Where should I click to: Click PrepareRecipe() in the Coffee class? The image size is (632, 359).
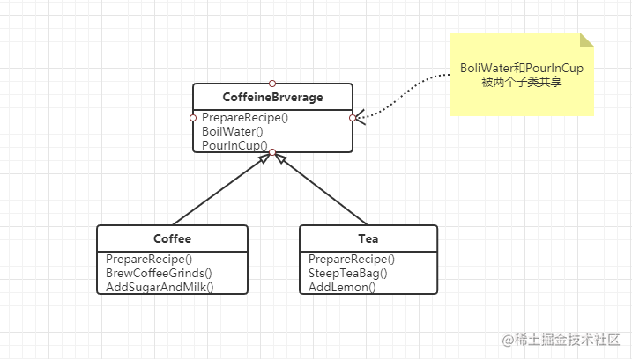pyautogui.click(x=149, y=259)
